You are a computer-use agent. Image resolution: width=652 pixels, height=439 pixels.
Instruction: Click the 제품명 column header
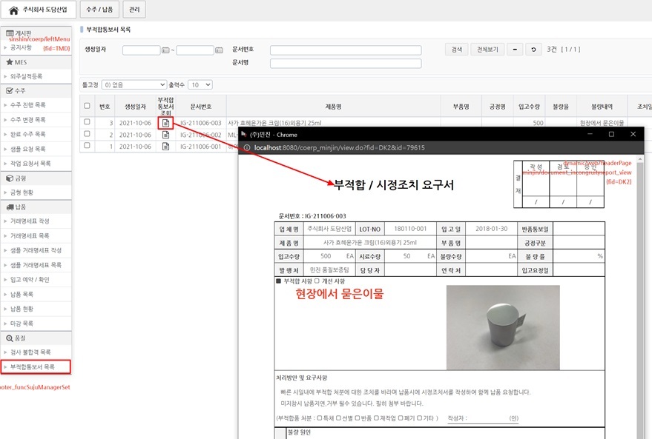pos(334,107)
